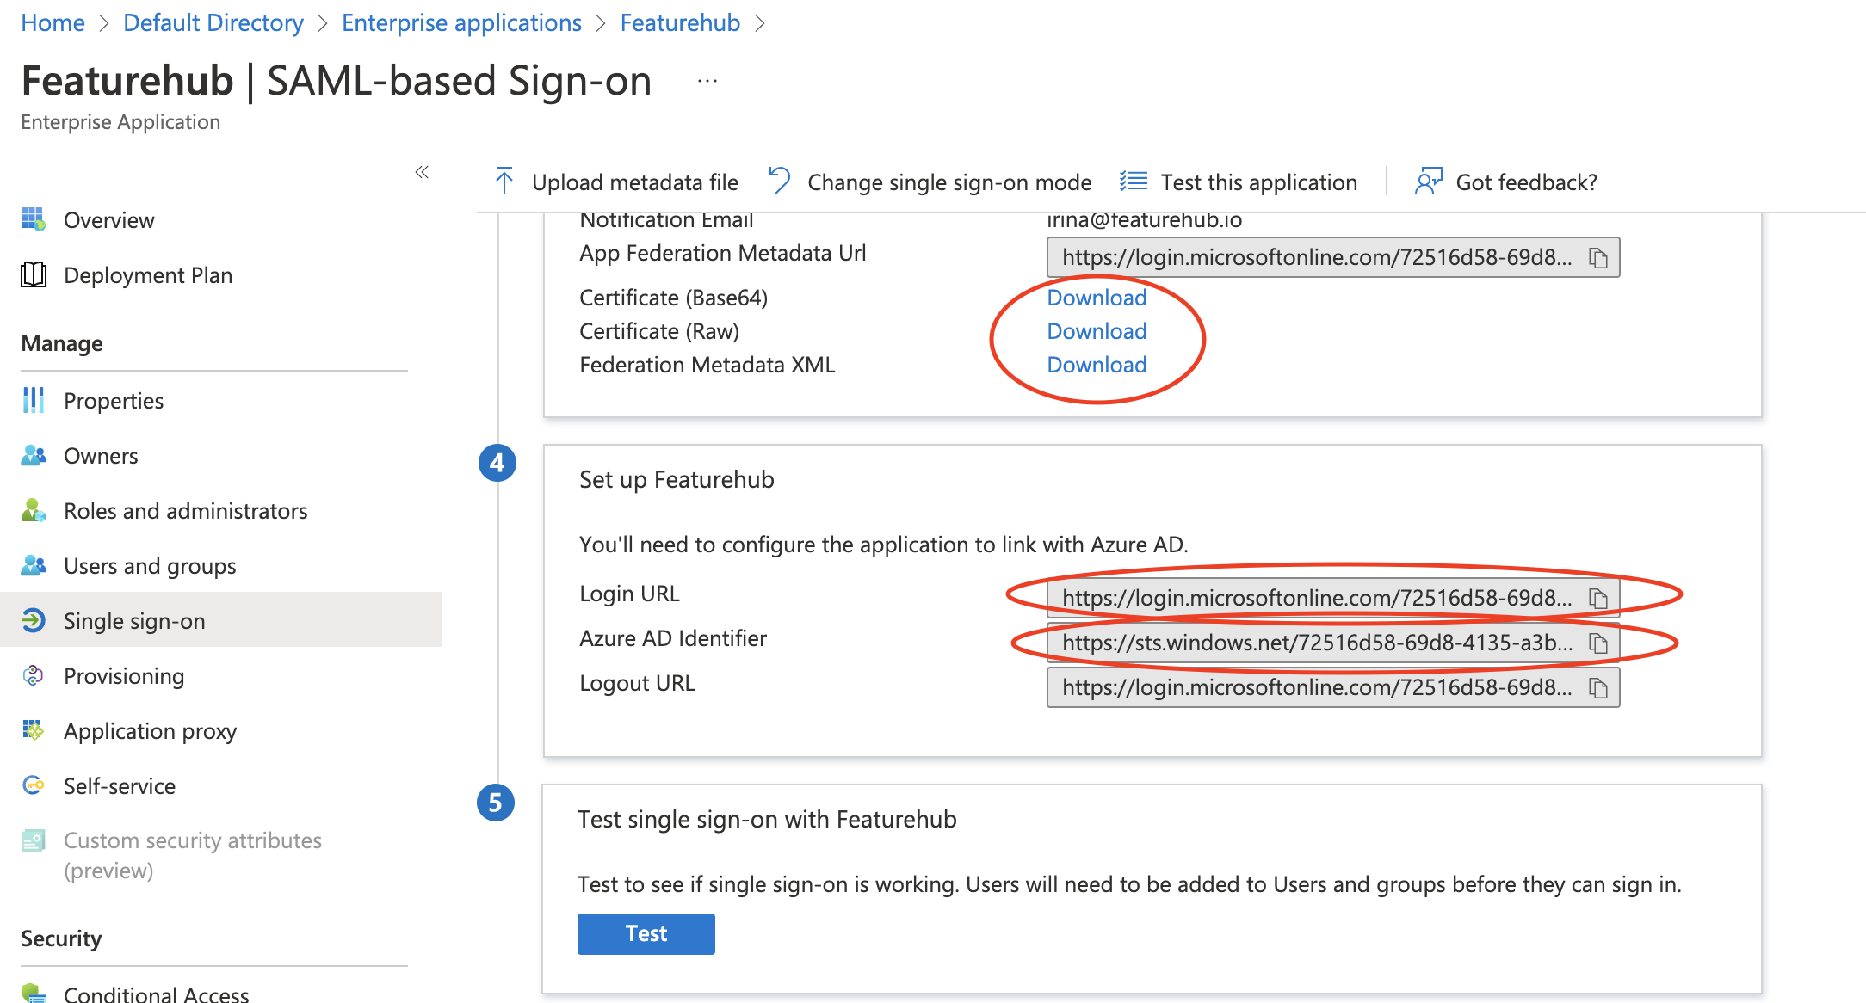Open Users and groups via its sidebar icon
The width and height of the screenshot is (1866, 1003).
[33, 565]
